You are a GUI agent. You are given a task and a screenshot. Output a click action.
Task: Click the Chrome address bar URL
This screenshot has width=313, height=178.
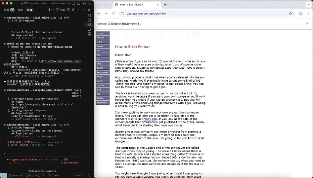146,14
